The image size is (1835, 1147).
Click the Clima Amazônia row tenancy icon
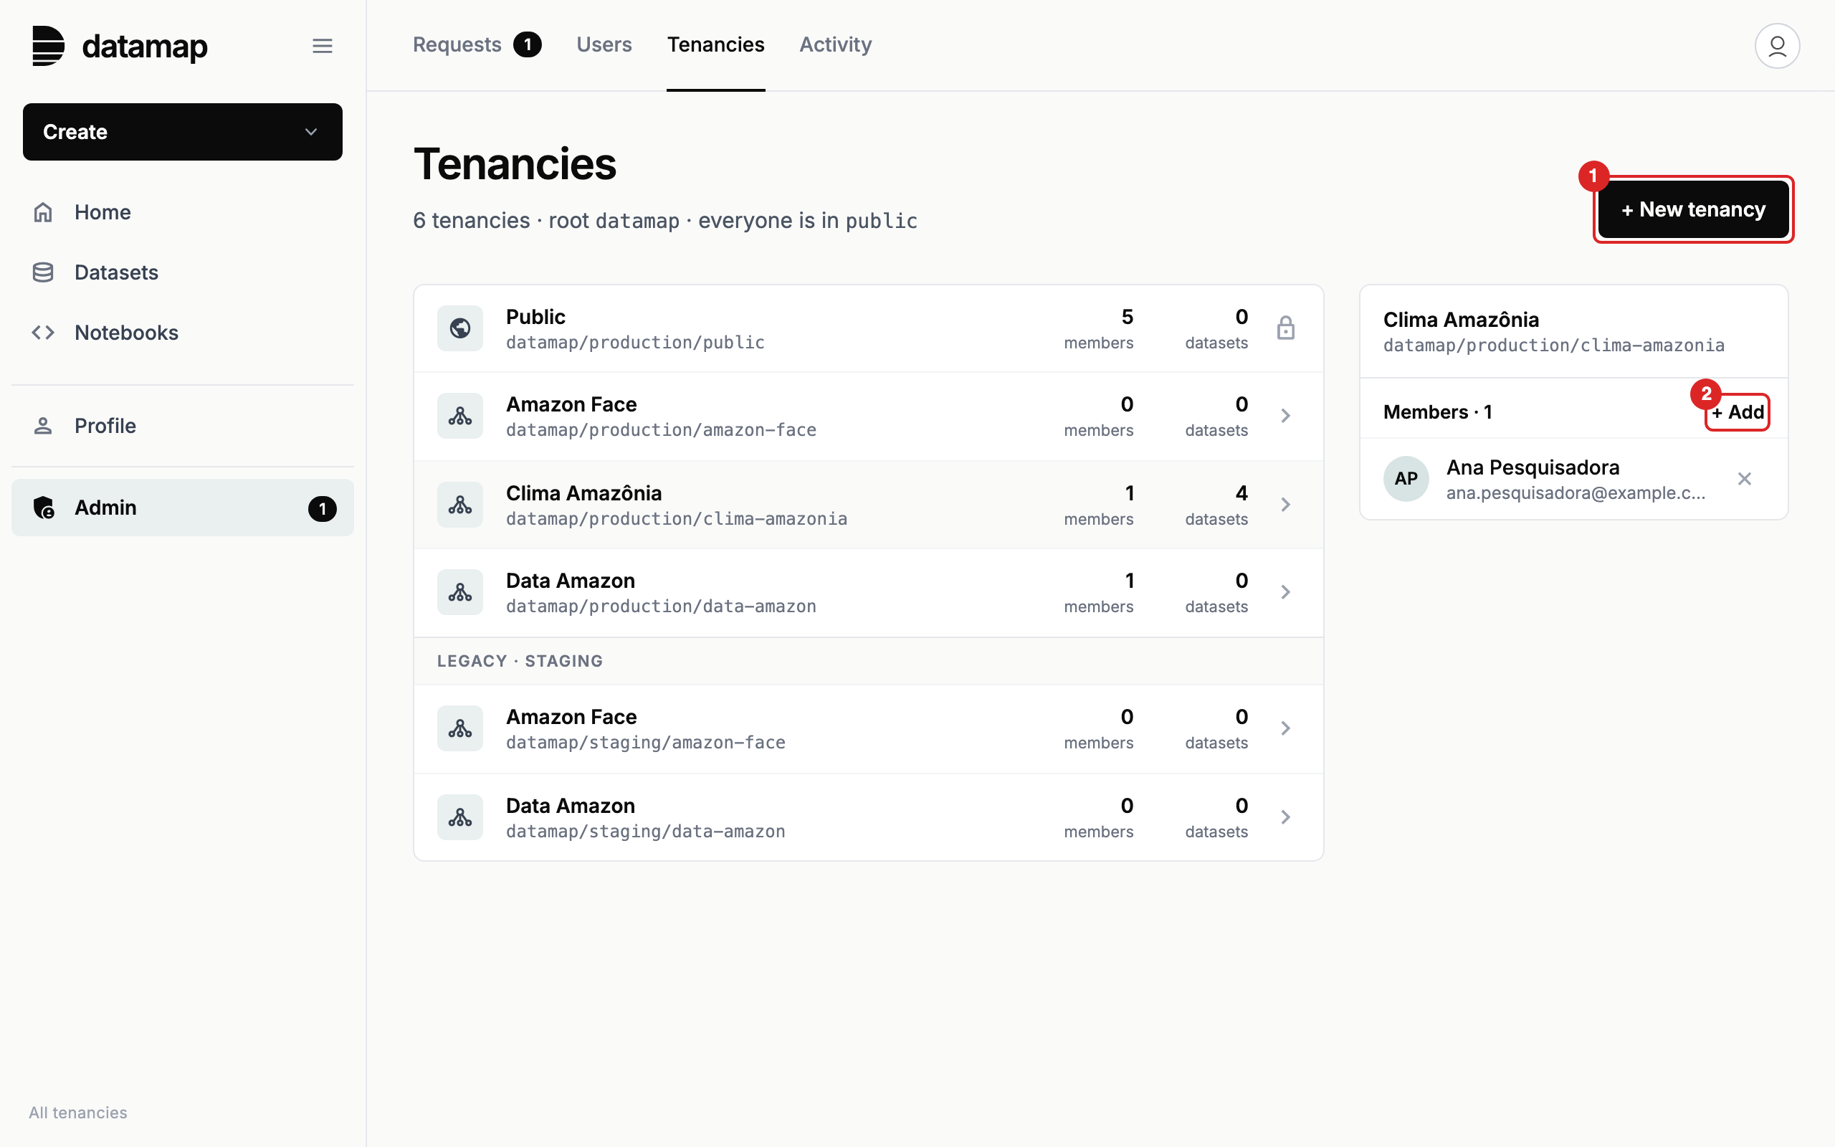pos(460,505)
